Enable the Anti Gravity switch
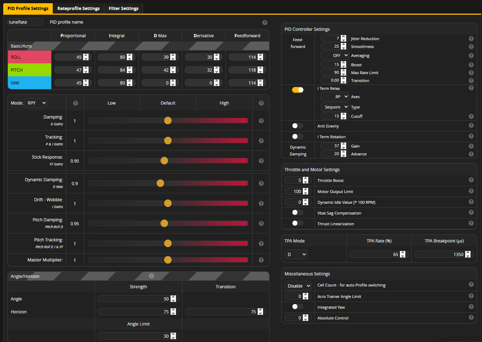This screenshot has height=342, width=482. click(298, 126)
